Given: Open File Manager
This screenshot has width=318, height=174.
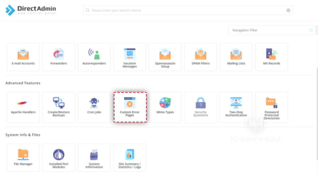Looking at the screenshot, I should point(23,158).
